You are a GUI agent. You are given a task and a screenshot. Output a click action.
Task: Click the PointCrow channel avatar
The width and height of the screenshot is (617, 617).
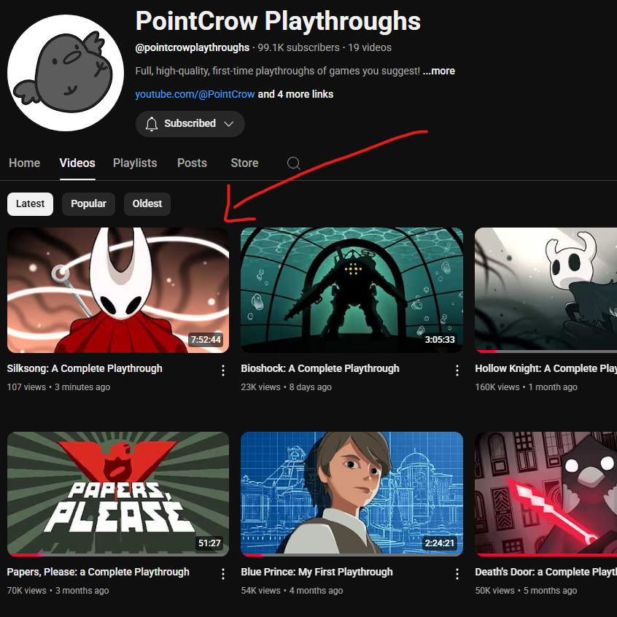(x=66, y=73)
